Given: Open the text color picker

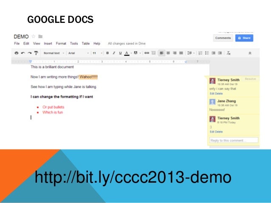Looking at the screenshot, I should tap(128, 53).
